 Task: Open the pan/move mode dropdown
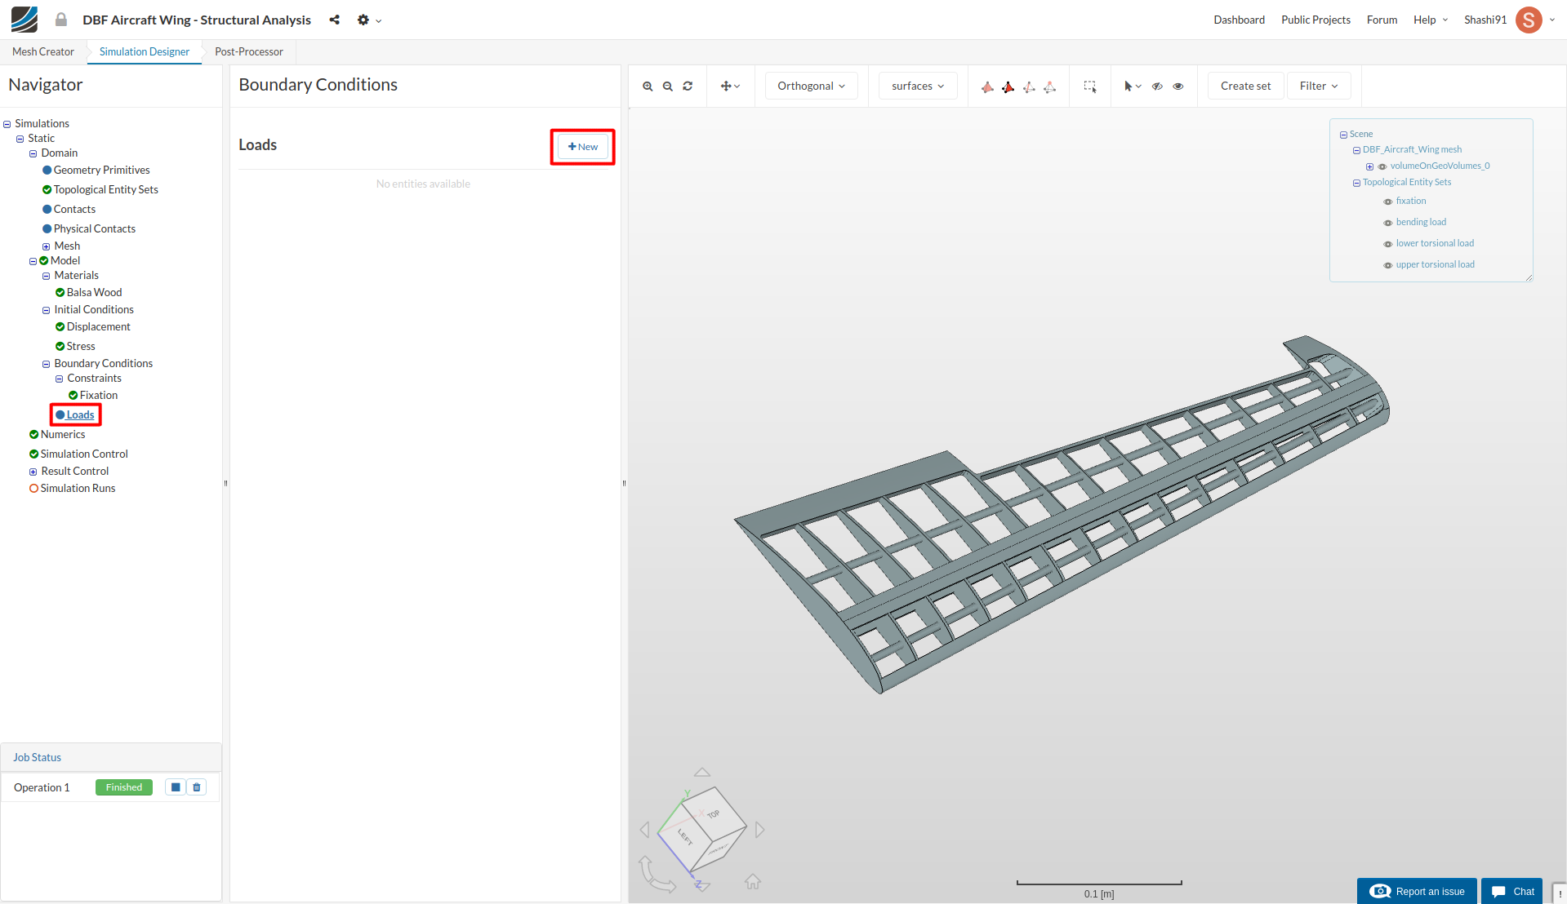pos(730,86)
